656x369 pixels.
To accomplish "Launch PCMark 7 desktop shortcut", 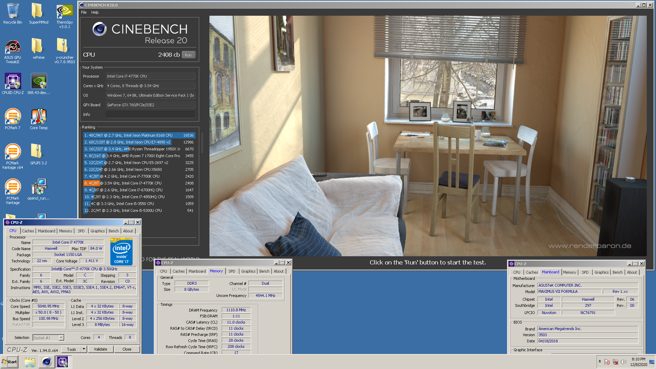I will pyautogui.click(x=13, y=119).
